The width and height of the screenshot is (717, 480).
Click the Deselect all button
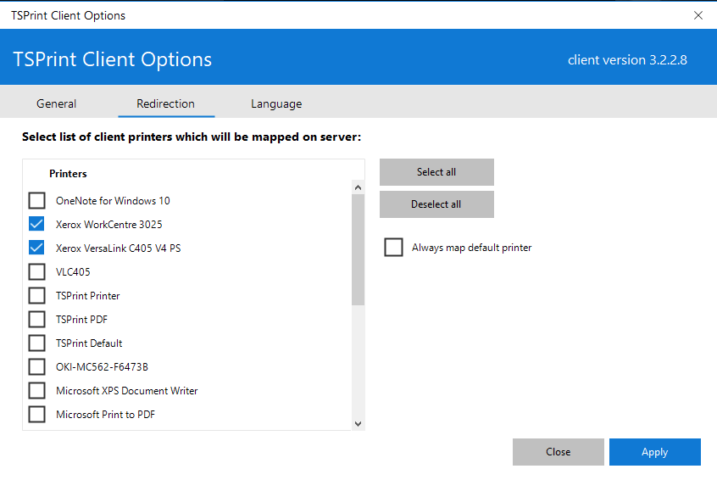(x=436, y=204)
